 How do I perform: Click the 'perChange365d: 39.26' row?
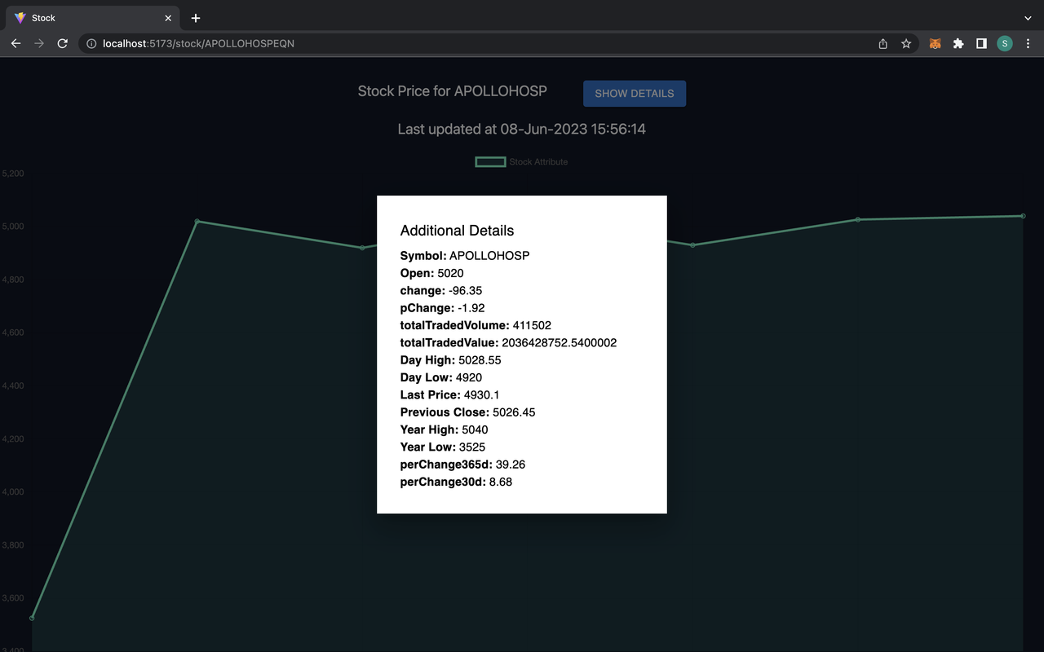tap(463, 465)
